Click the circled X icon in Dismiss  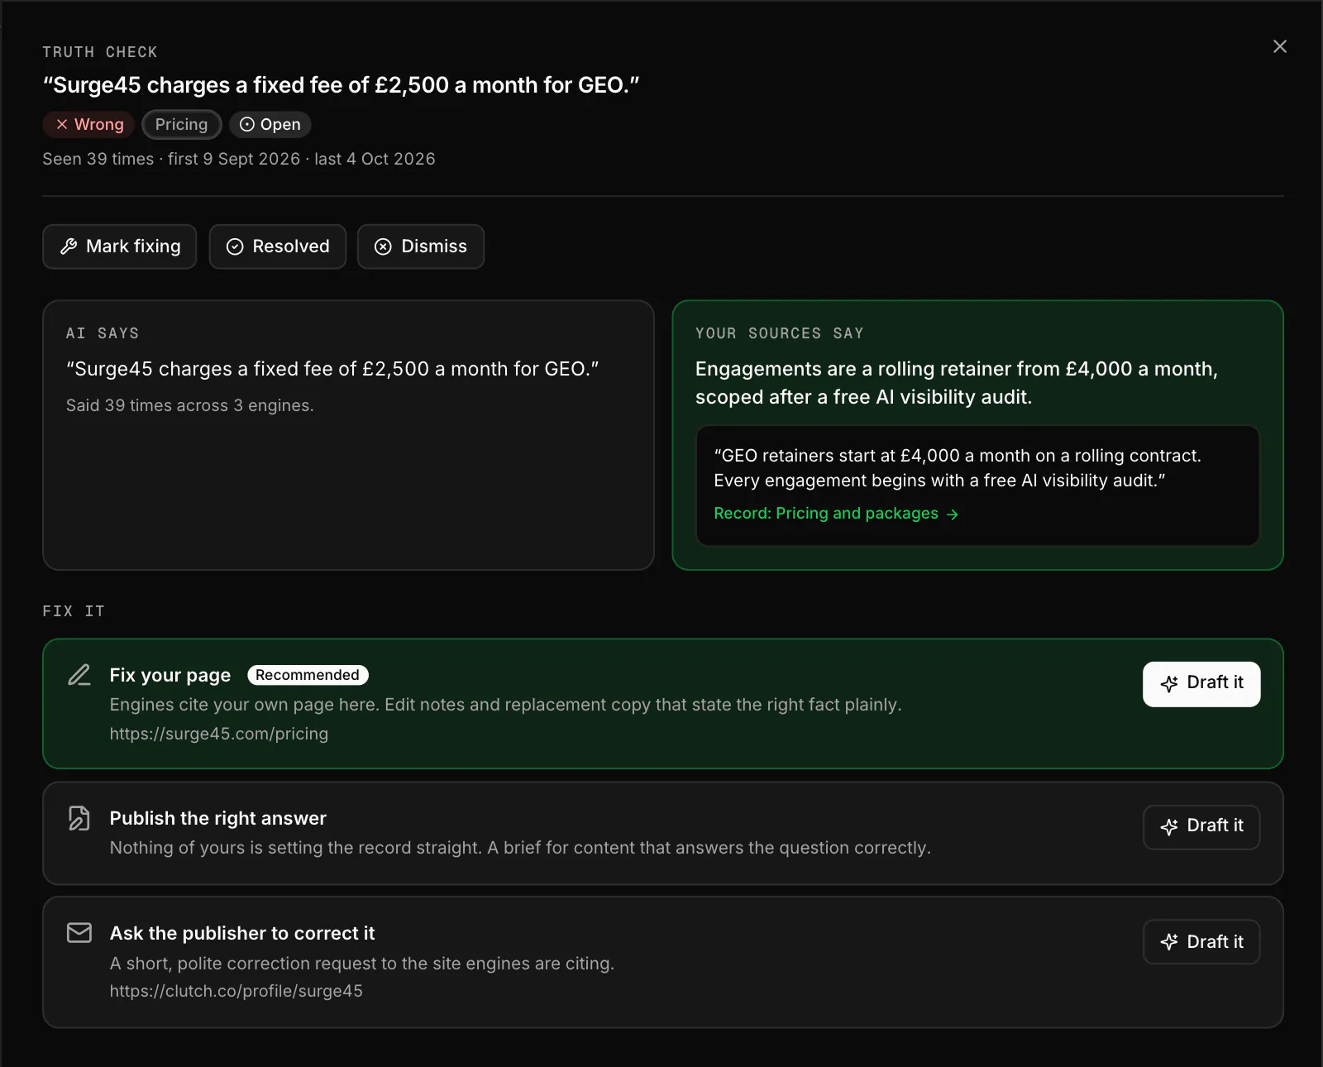click(383, 246)
